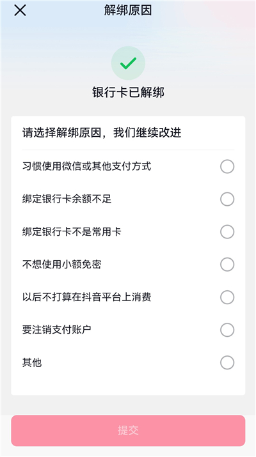
Task: Tap the 银行卡已解绑 status text
Action: pos(128,93)
